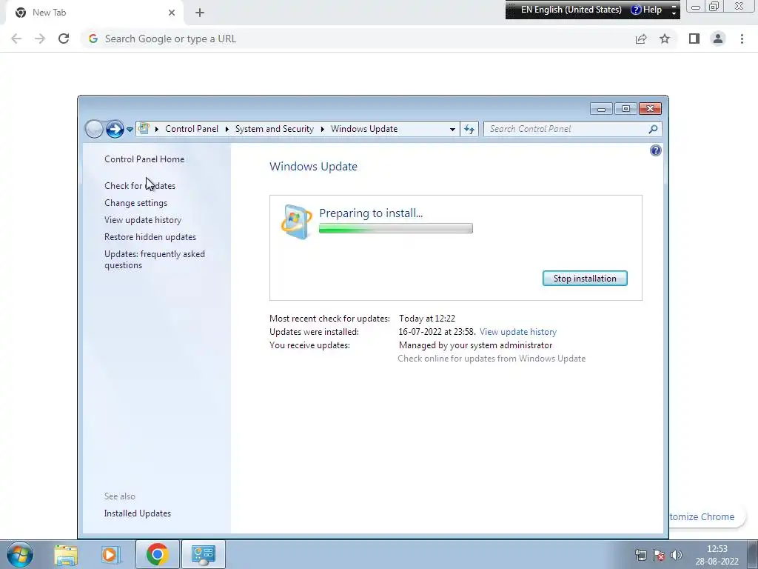
Task: Open language bar options dropdown arrow
Action: click(x=674, y=13)
